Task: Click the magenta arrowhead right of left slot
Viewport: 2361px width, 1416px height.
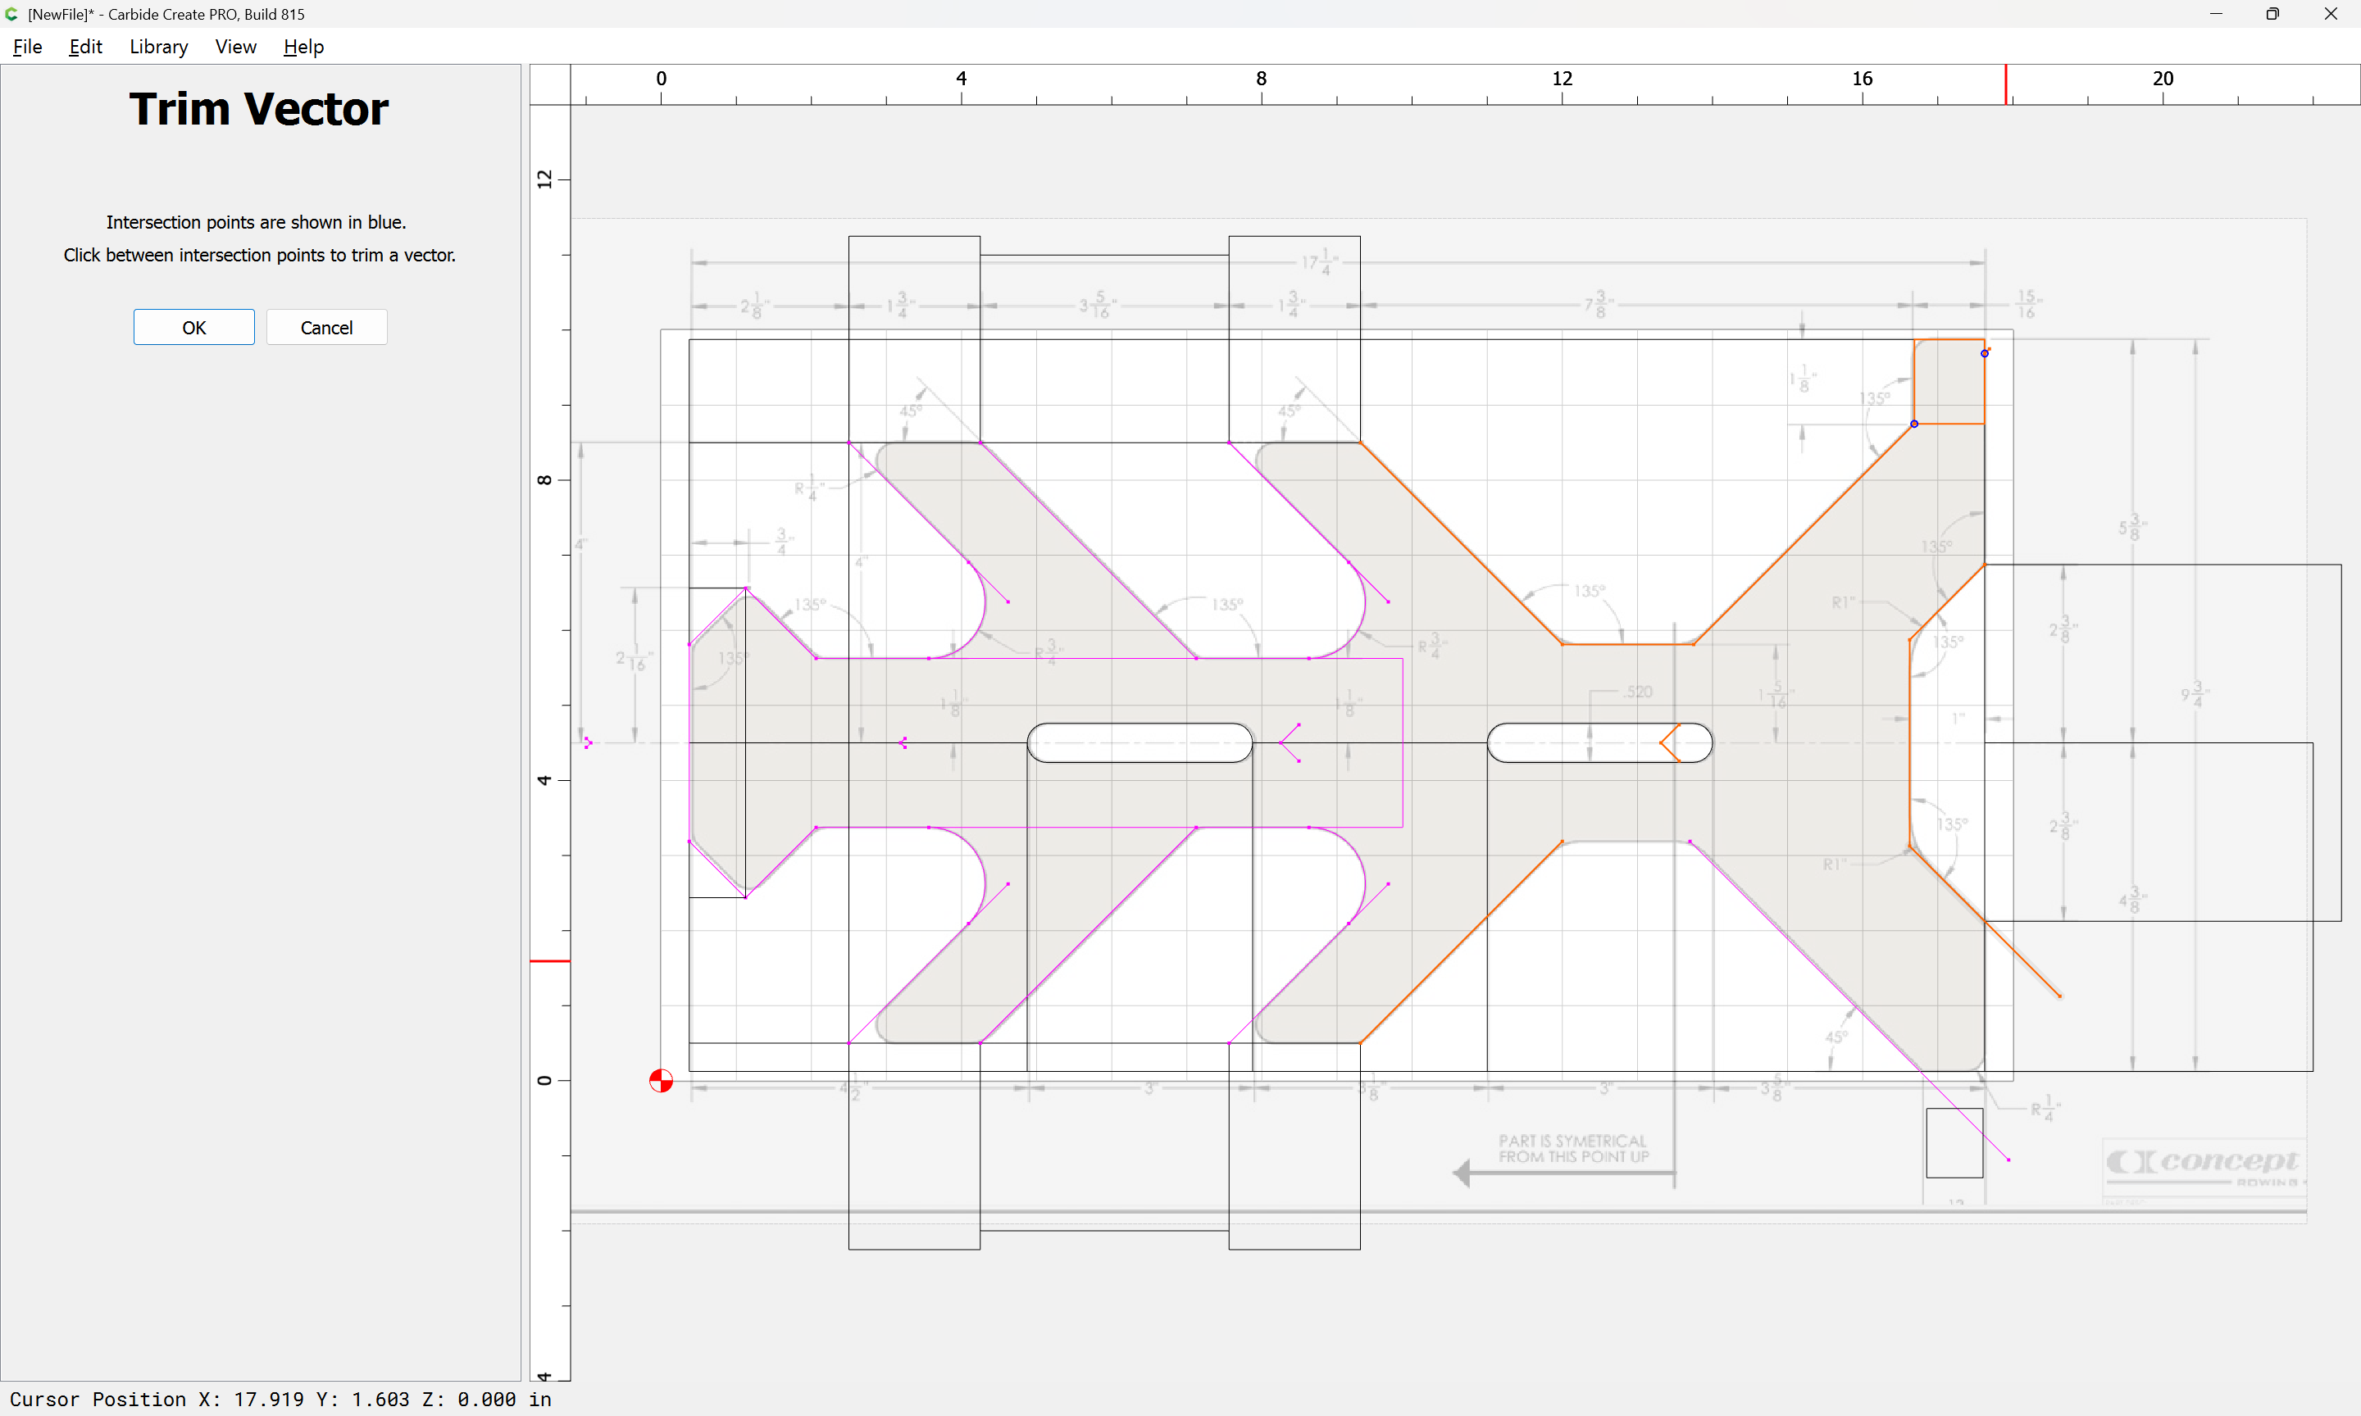Action: 1290,742
